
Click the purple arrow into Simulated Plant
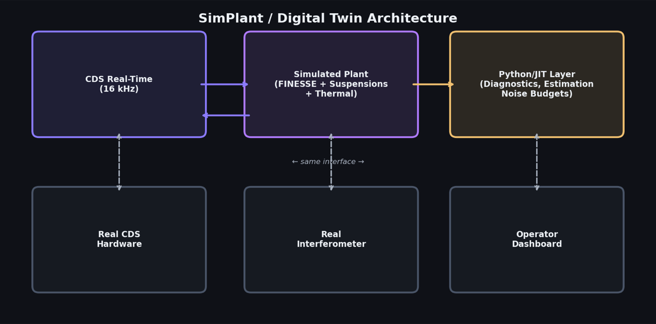224,84
